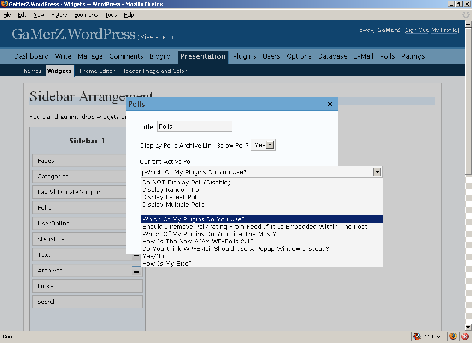Click the Firefox throbber icon in menu bar
This screenshot has width=472, height=343.
tap(466, 15)
